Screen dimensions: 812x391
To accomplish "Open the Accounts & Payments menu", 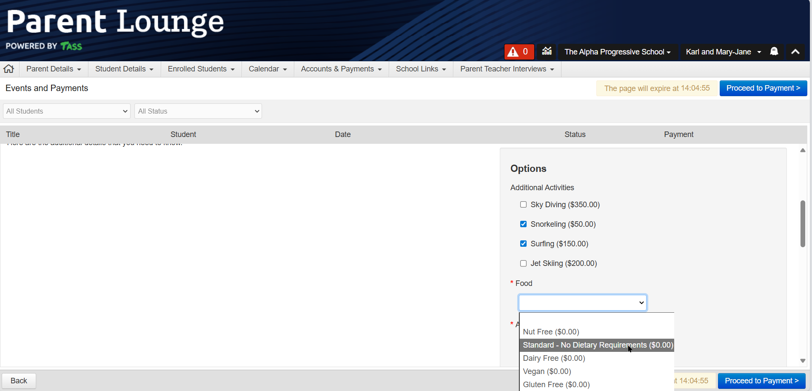I will click(341, 69).
